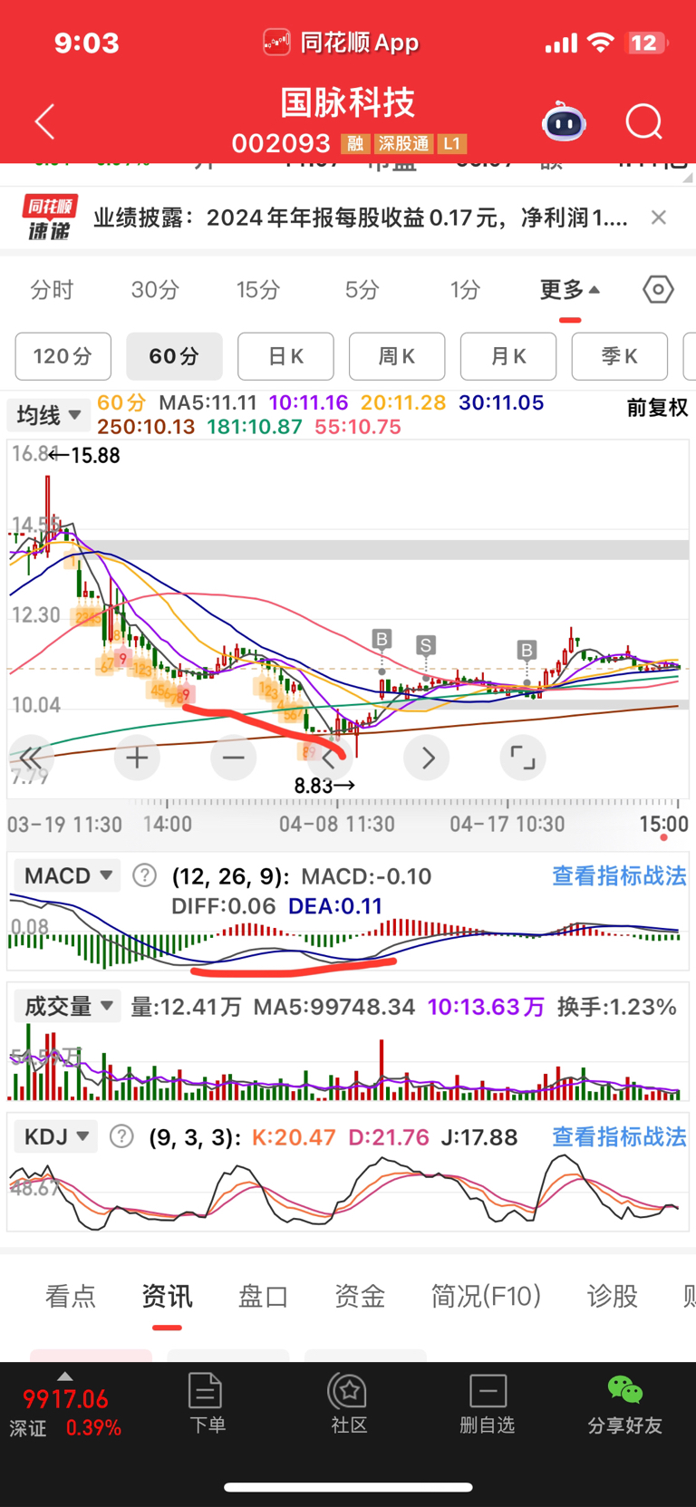Viewport: 696px width, 1507px height.
Task: Tap the 换手:1.23% turnover value
Action: coord(617,1007)
